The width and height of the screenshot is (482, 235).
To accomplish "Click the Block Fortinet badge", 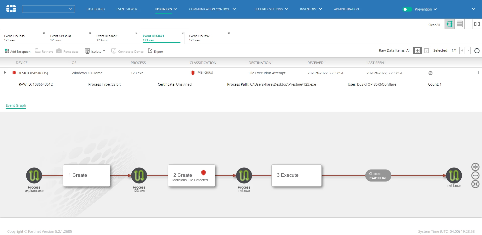I will pyautogui.click(x=378, y=175).
